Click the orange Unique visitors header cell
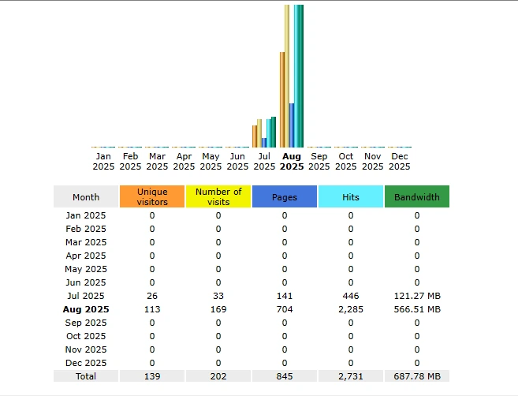Viewport: 518px width, 396px height. pos(152,196)
